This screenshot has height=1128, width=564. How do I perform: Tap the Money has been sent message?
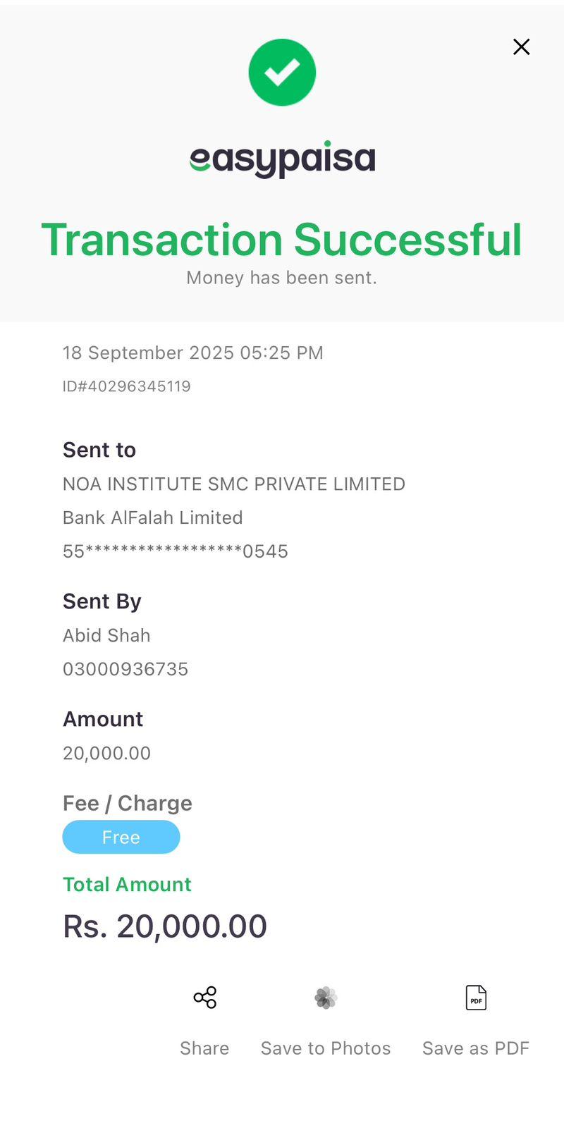coord(282,278)
